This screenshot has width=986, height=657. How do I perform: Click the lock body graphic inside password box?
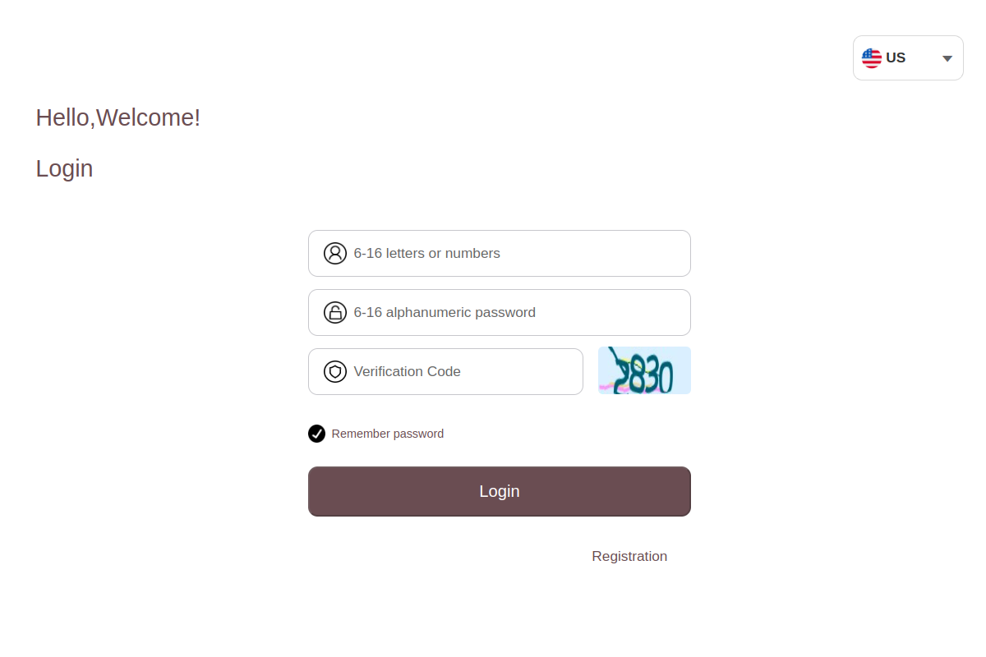click(x=335, y=315)
